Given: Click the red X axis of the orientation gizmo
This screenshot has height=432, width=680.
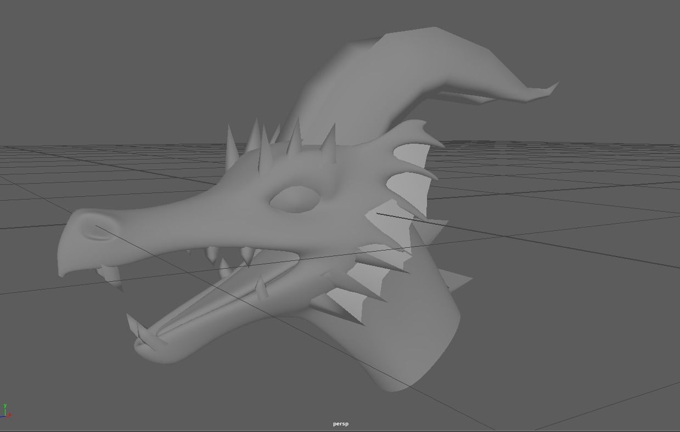Looking at the screenshot, I should [x=9, y=415].
